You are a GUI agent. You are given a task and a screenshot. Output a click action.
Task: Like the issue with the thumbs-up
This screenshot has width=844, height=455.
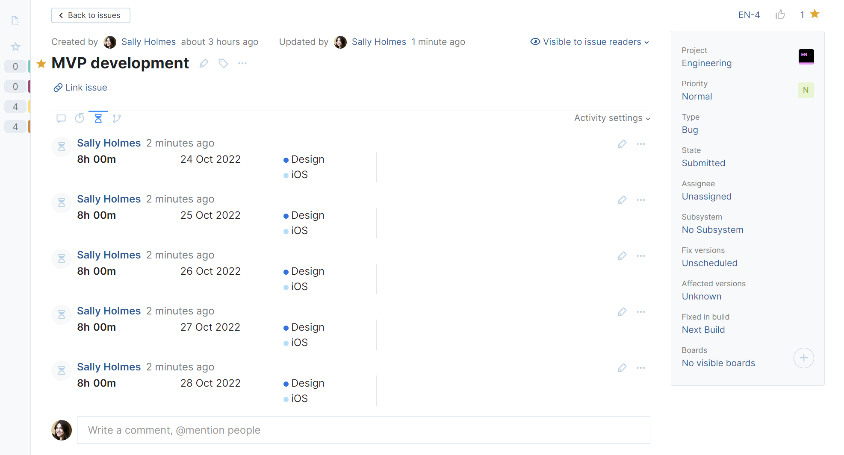point(780,15)
